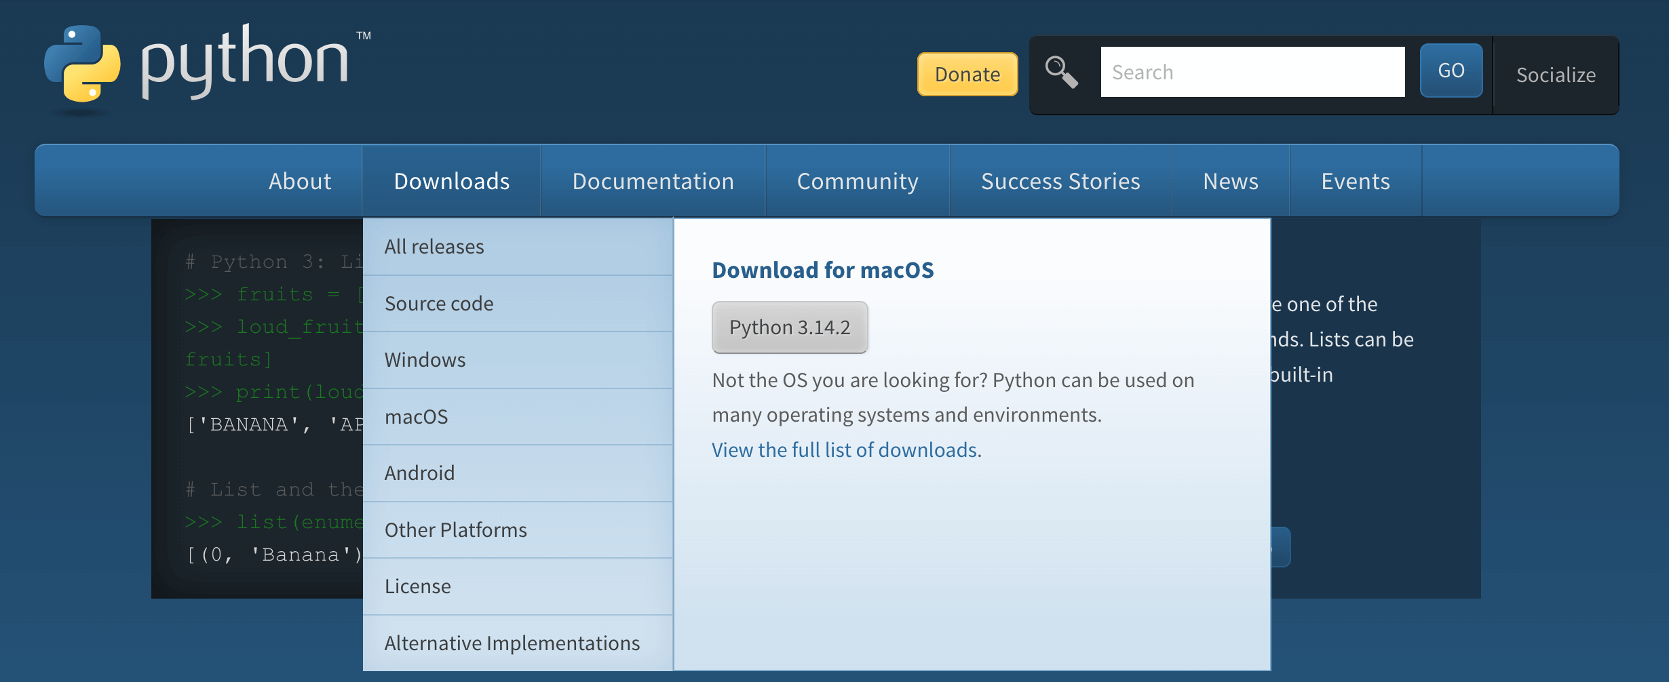Go to Success Stories section
Image resolution: width=1669 pixels, height=682 pixels.
coord(1060,181)
